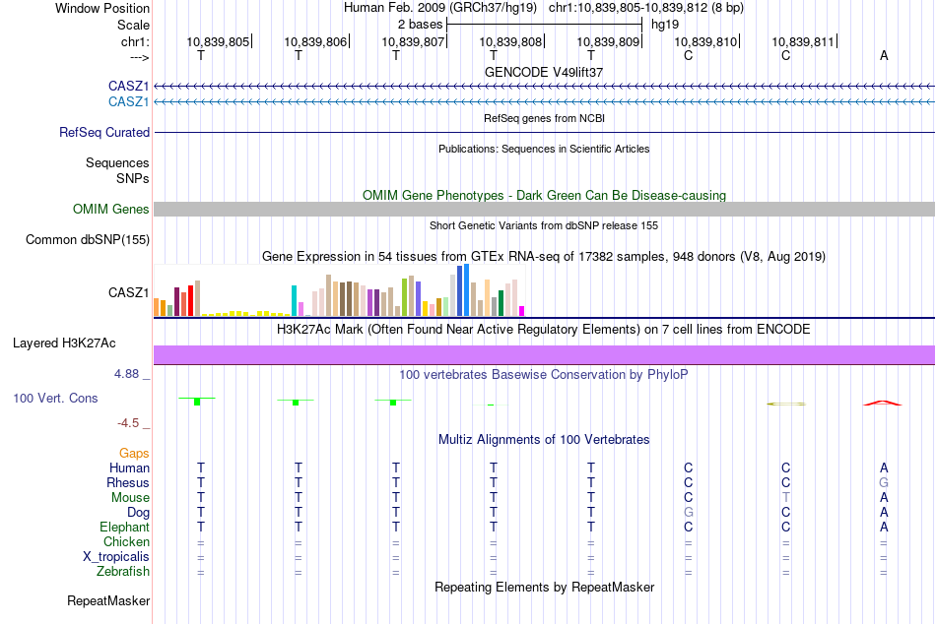Screen dimensions: 936x624
Task: Click the orange Gaps label
Action: coord(134,454)
